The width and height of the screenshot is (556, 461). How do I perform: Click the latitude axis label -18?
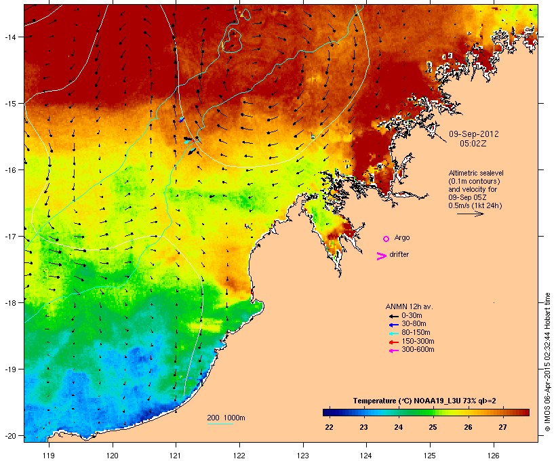9,303
